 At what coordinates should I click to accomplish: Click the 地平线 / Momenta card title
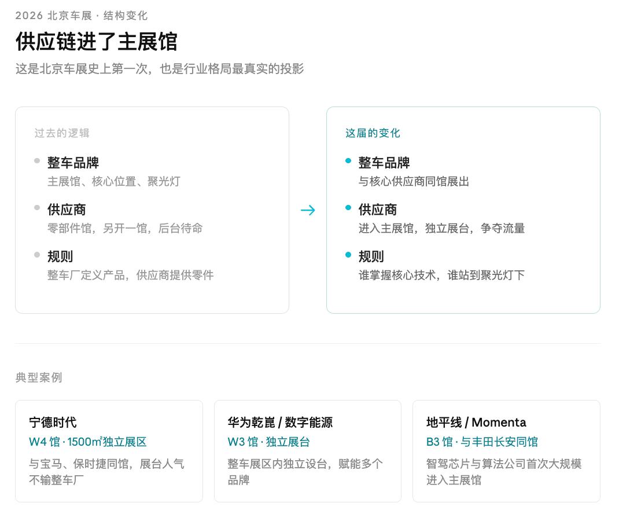(476, 423)
